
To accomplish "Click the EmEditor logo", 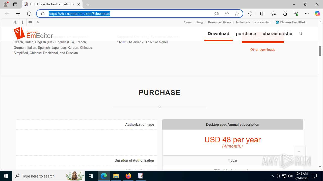I will (33, 33).
